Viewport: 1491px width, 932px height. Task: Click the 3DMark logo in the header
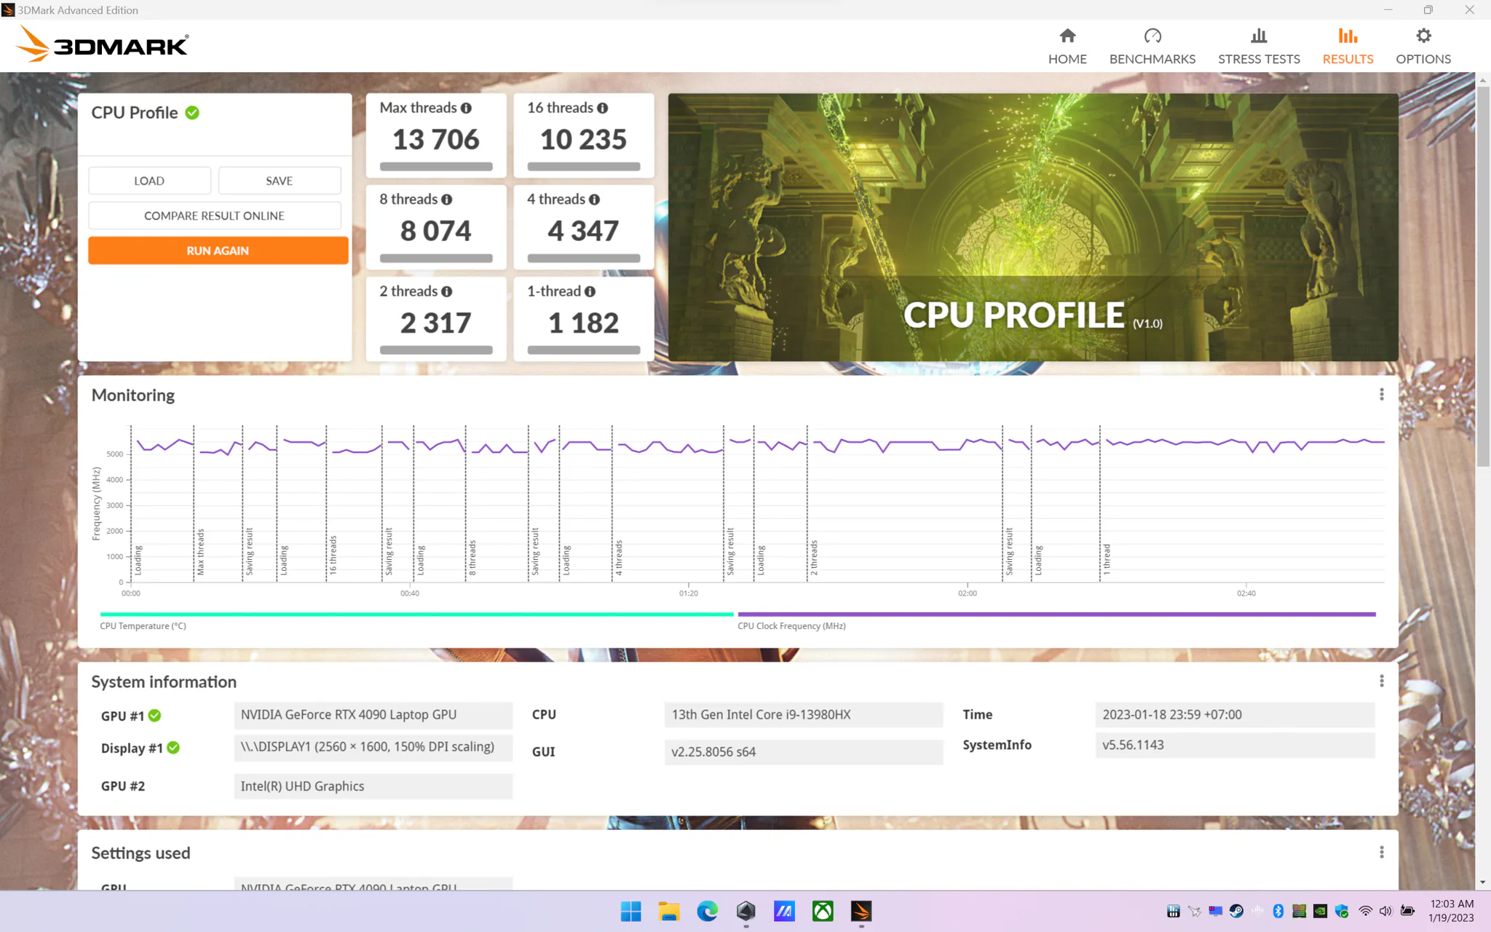[x=102, y=44]
